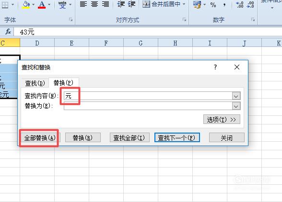Image resolution: width=282 pixels, height=202 pixels.
Task: Increase indent
Action: pos(132,4)
